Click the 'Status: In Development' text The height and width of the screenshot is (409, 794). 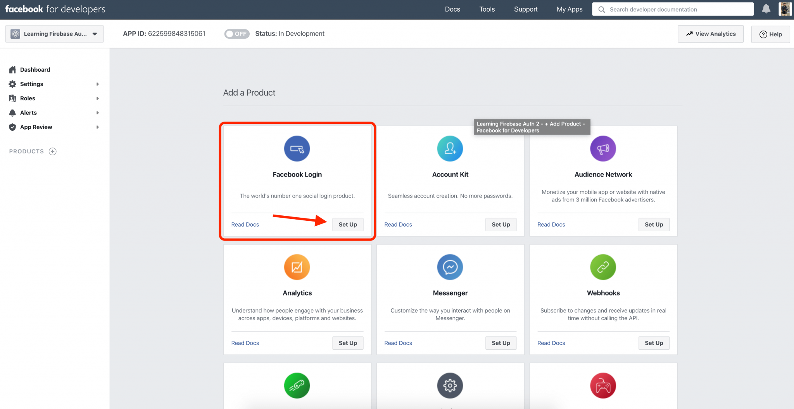click(290, 34)
